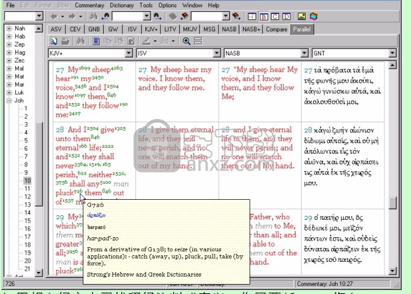
Task: Click the find-next binoculars after the first search box
Action: tap(157, 17)
